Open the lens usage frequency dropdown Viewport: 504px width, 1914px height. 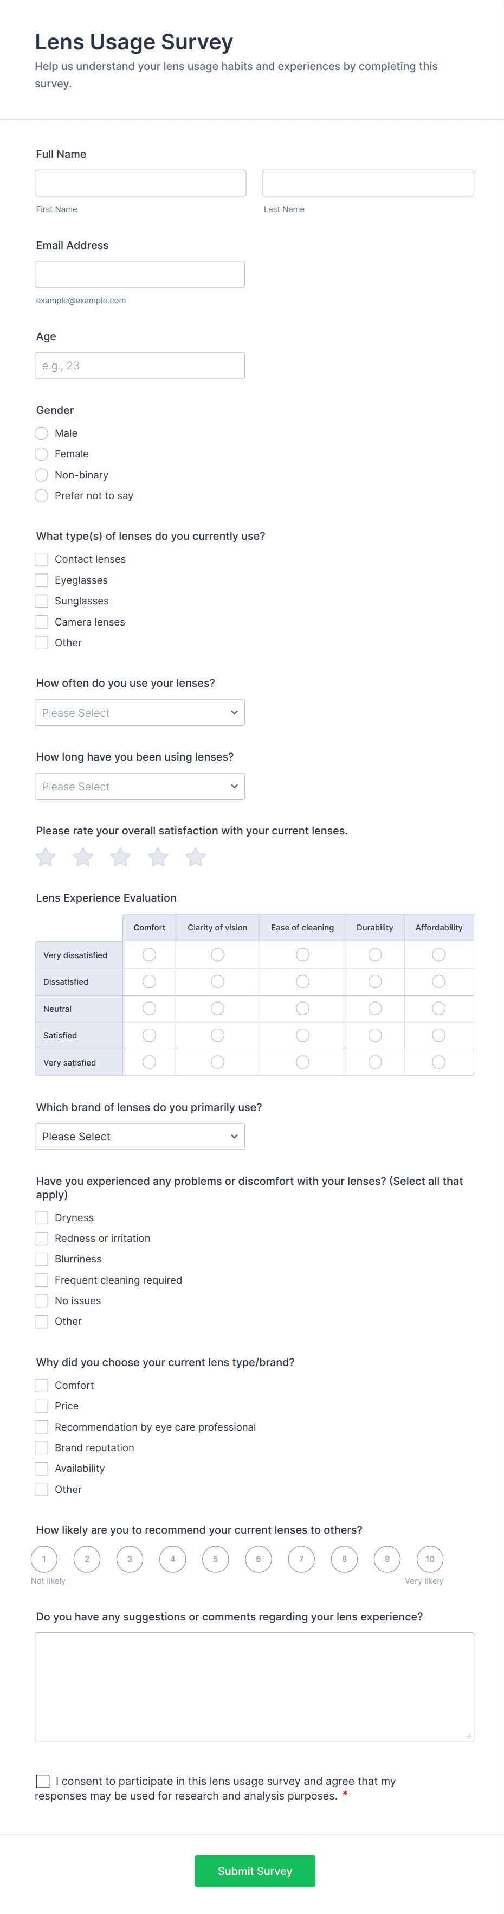point(139,712)
